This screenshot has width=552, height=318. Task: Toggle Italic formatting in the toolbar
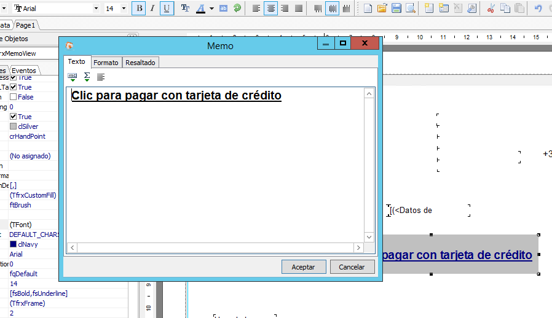pos(152,8)
